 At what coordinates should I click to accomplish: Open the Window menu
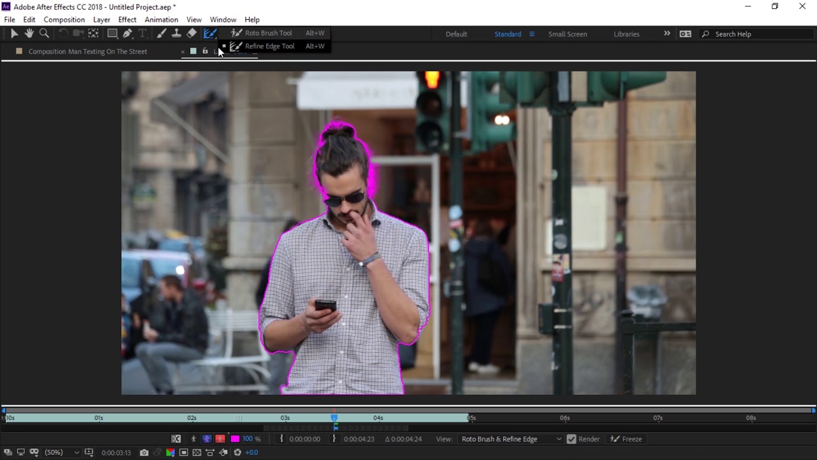[223, 20]
